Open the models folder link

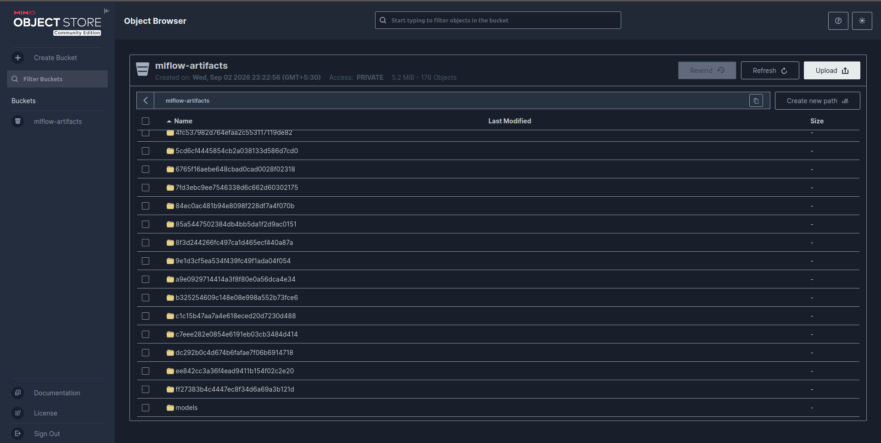[186, 408]
